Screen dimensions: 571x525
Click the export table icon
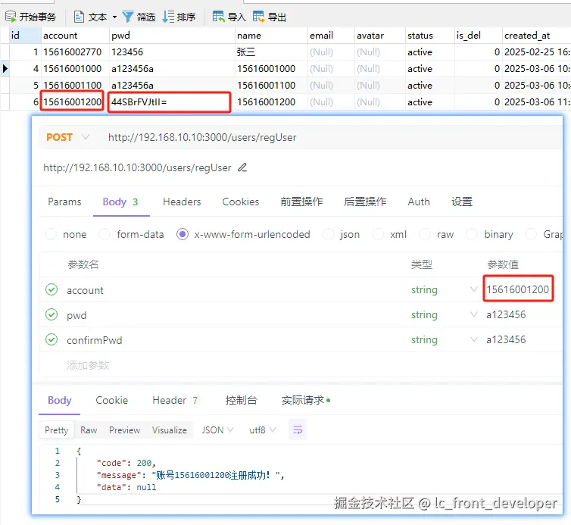pos(258,17)
